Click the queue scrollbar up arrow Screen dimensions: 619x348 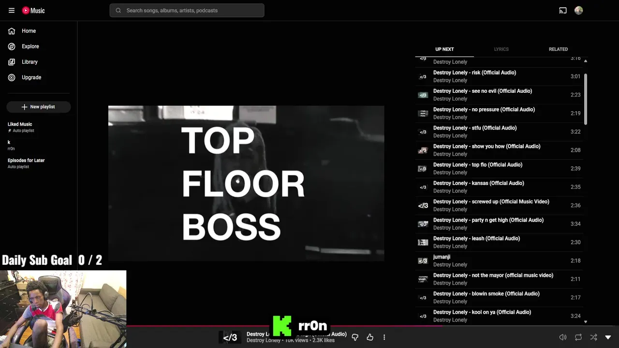pos(586,61)
